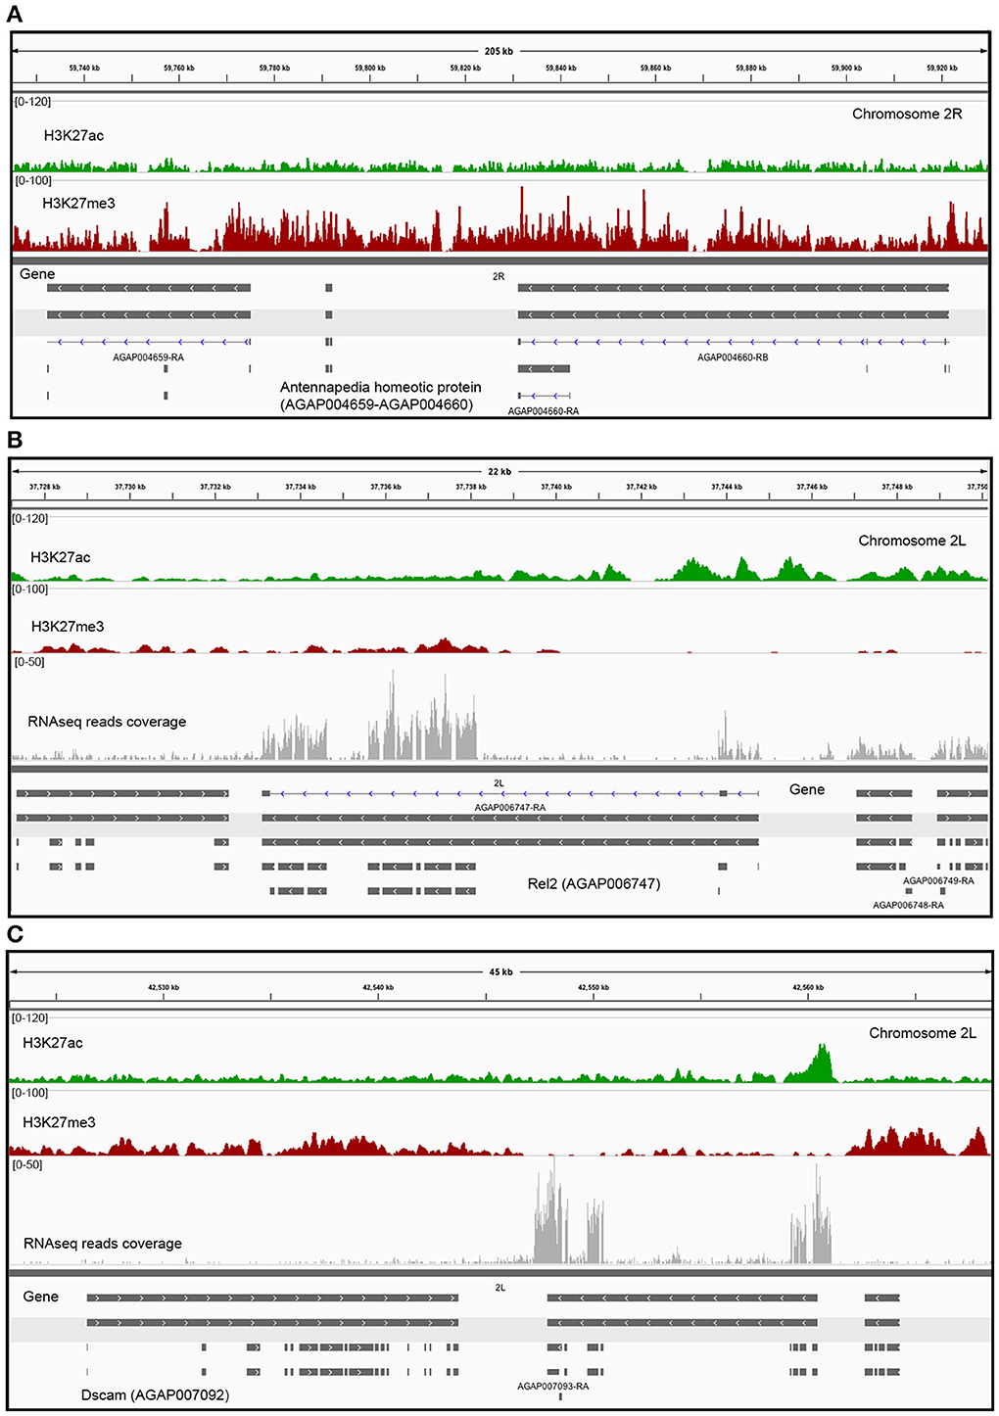Click the [0-100] range in panel A
Image resolution: width=999 pixels, height=1416 pixels.
(32, 181)
